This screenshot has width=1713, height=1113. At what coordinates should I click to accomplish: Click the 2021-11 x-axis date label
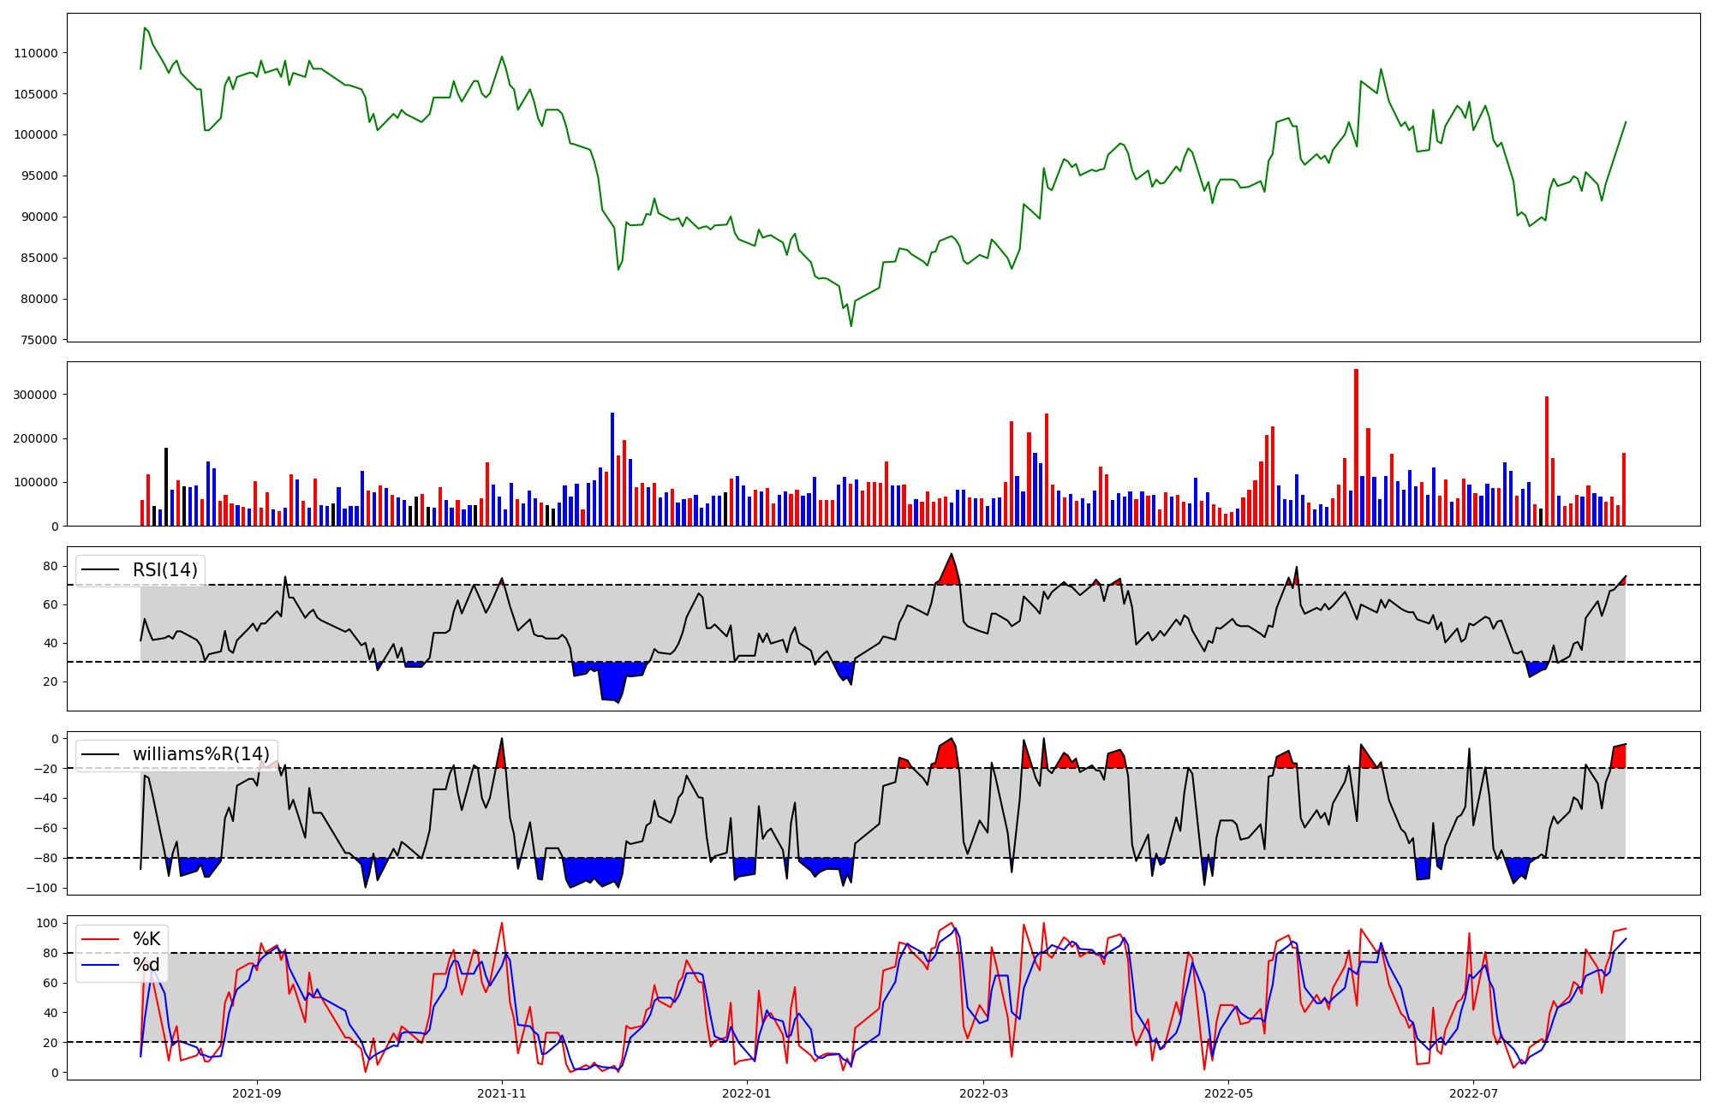coord(502,1093)
